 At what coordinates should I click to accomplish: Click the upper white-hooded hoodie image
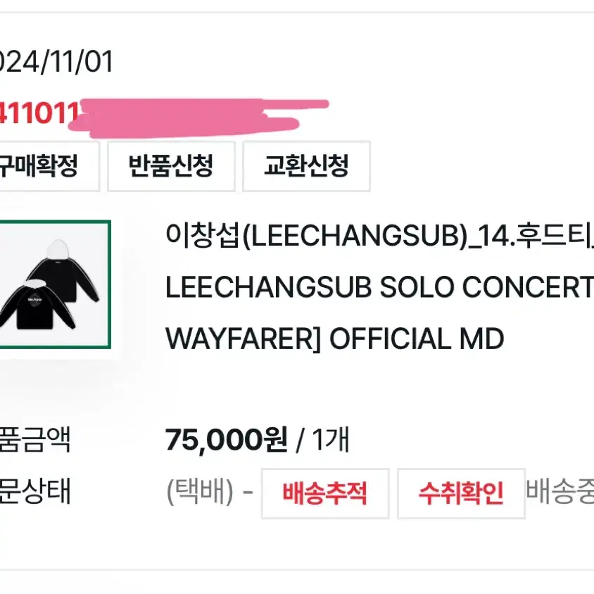click(x=63, y=271)
